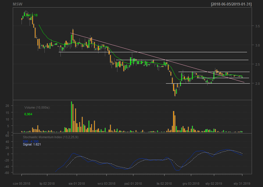Click the 'wrz 03 2018' date label
The height and width of the screenshot is (187, 263).
106,184
